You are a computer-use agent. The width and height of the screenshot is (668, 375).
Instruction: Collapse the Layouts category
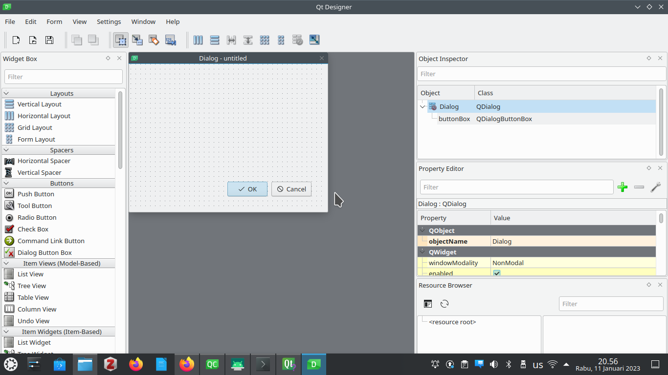coord(6,93)
